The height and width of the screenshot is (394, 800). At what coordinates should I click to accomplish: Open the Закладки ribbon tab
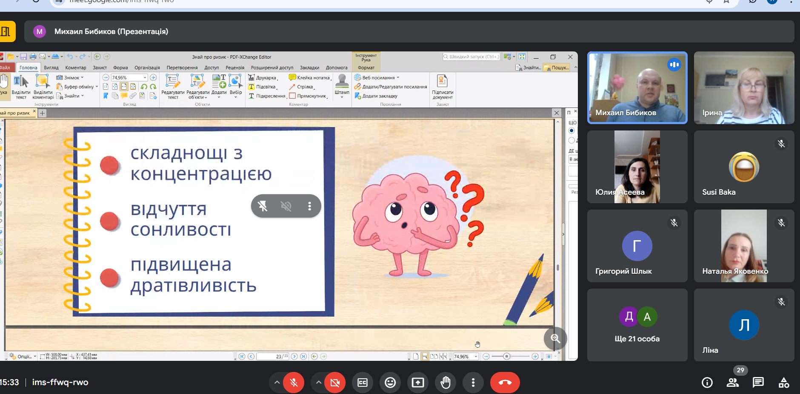(309, 68)
